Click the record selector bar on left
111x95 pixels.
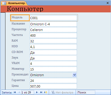pos(3,51)
